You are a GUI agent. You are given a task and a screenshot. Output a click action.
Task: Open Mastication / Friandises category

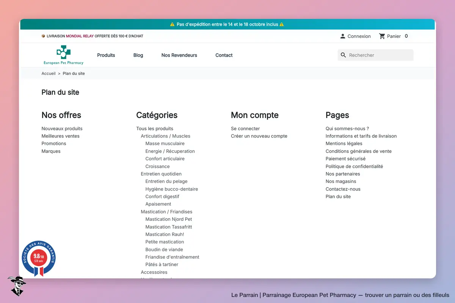167,212
